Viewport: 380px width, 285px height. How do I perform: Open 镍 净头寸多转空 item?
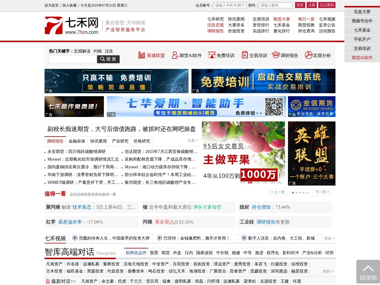click(x=189, y=207)
